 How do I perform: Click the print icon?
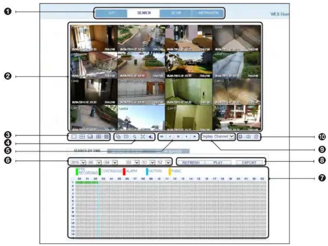[x=240, y=136]
